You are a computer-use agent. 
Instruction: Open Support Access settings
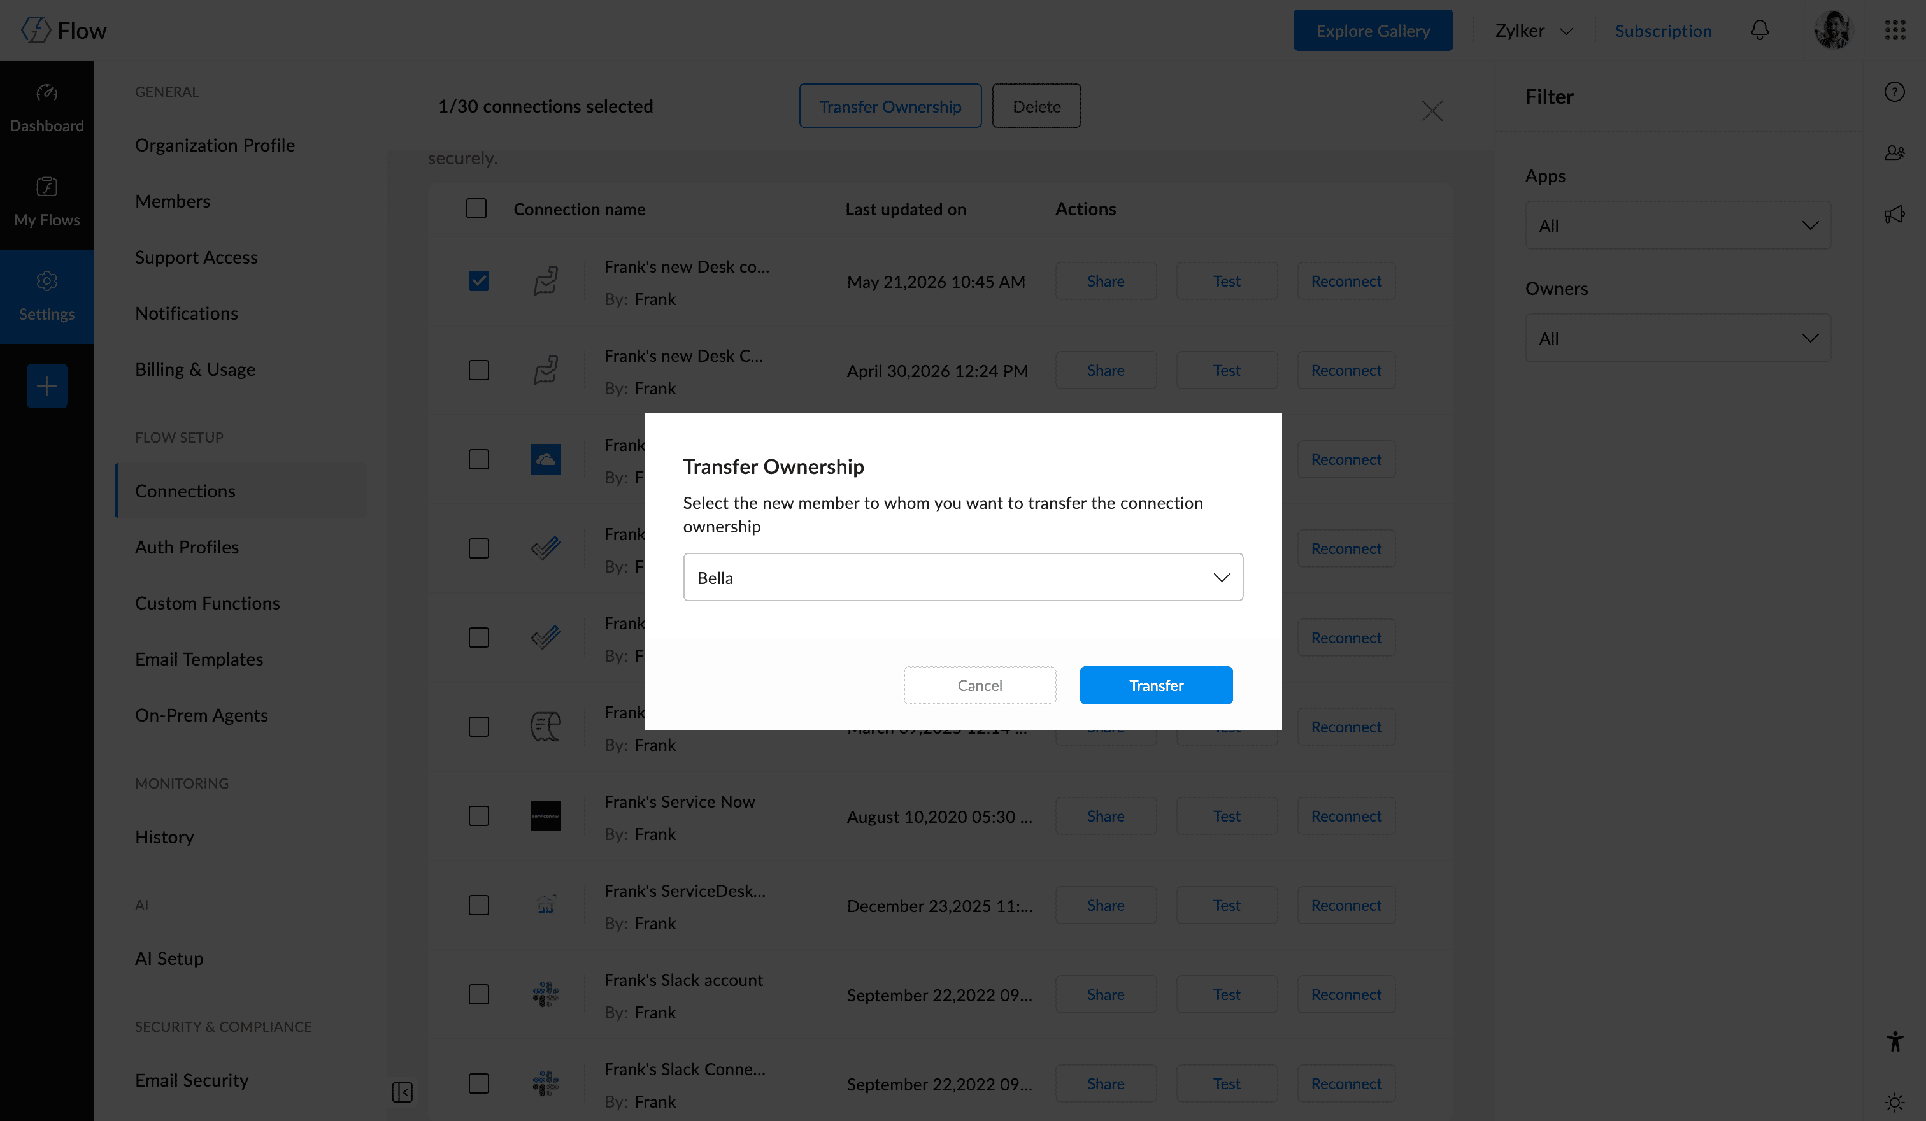[196, 257]
